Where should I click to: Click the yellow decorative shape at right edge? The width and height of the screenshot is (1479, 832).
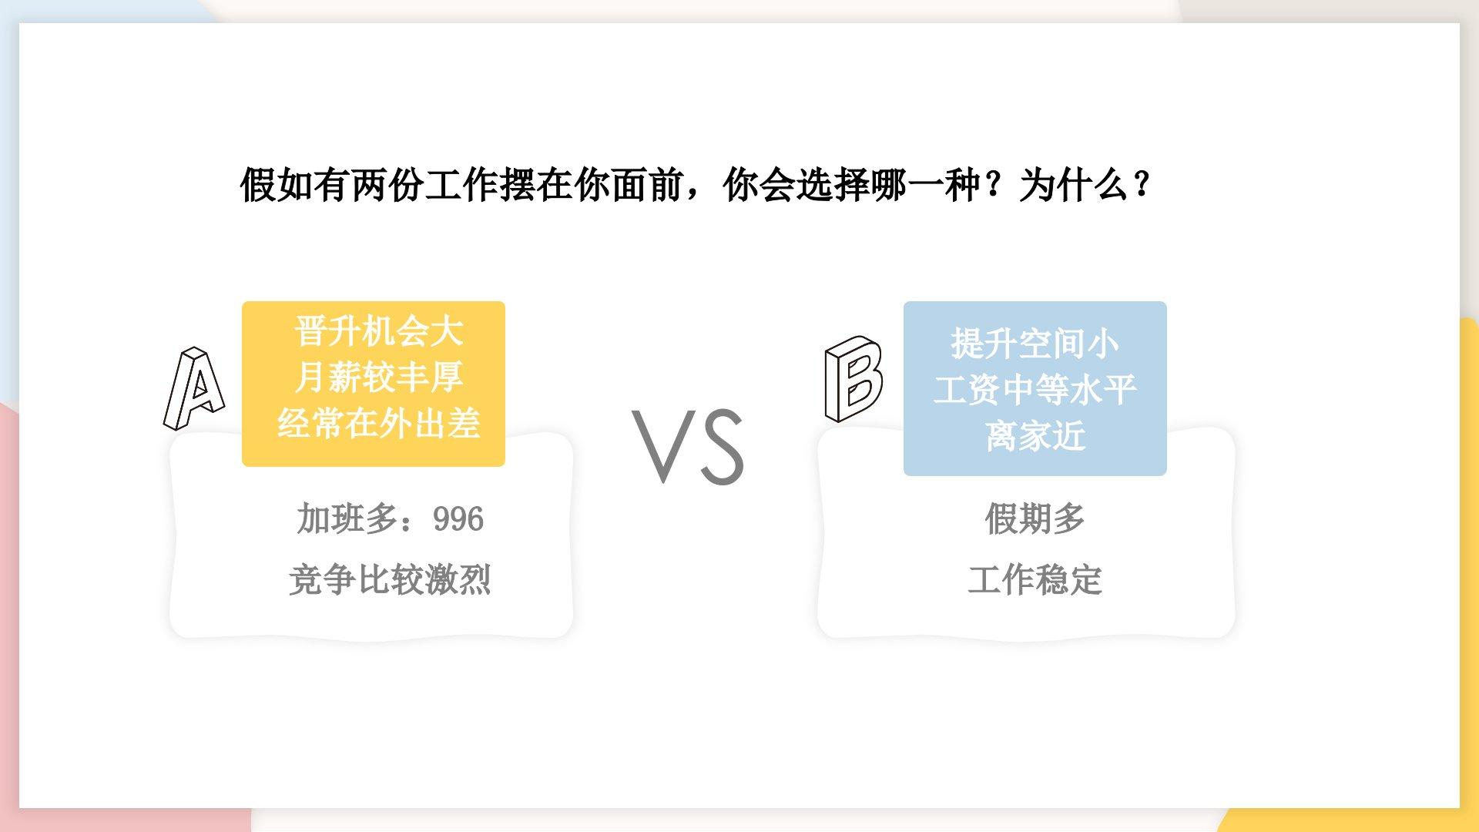[x=1469, y=539]
